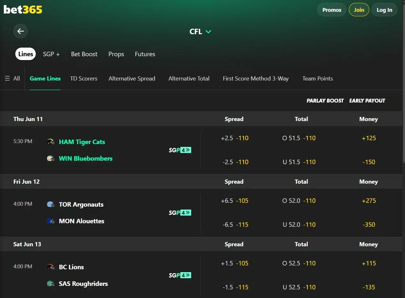The image size is (405, 298).
Task: Switch to the SGP + tab
Action: [51, 54]
